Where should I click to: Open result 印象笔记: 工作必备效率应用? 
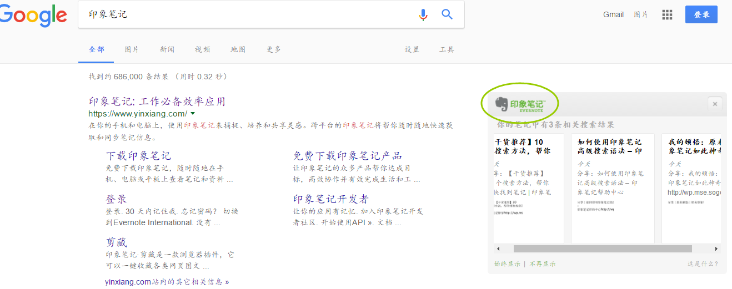[157, 102]
